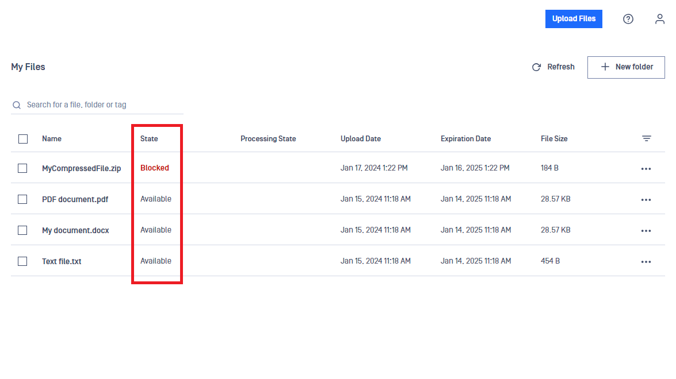Sort by the State column header

point(149,138)
